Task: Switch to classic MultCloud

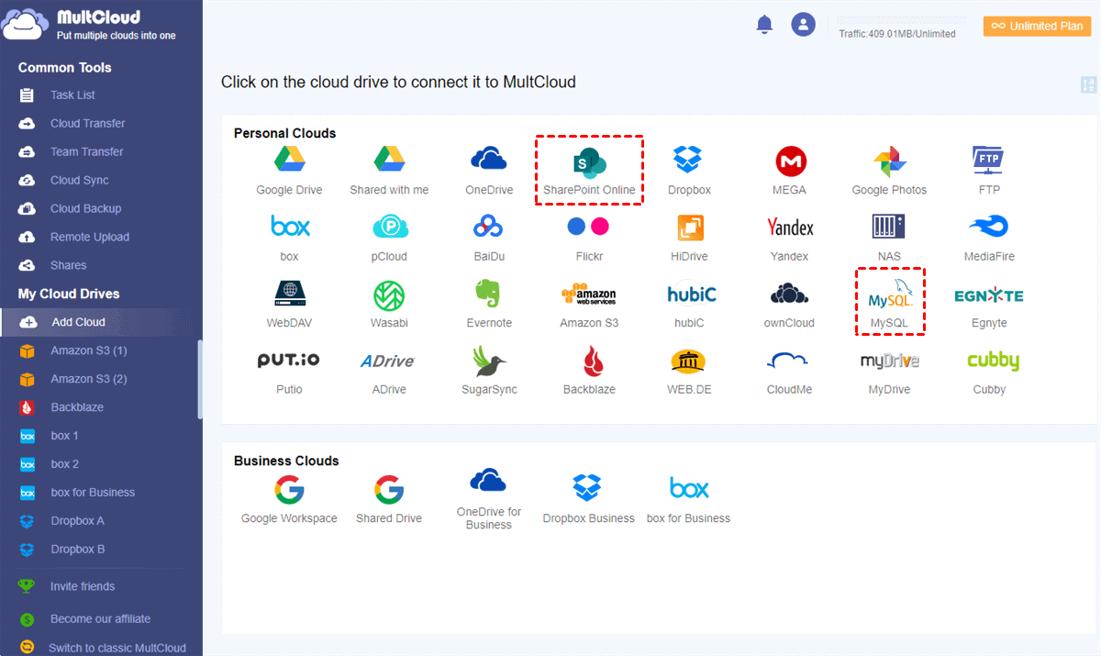Action: click(117, 648)
